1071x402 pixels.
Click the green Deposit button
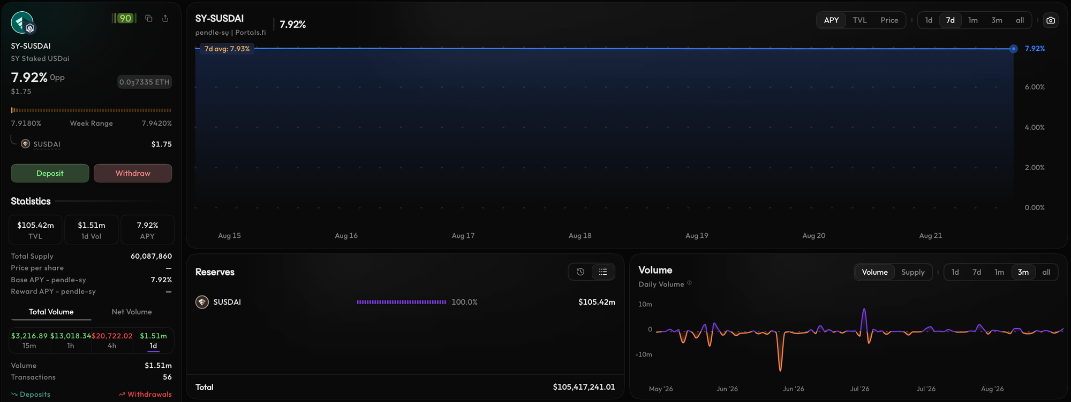[50, 173]
